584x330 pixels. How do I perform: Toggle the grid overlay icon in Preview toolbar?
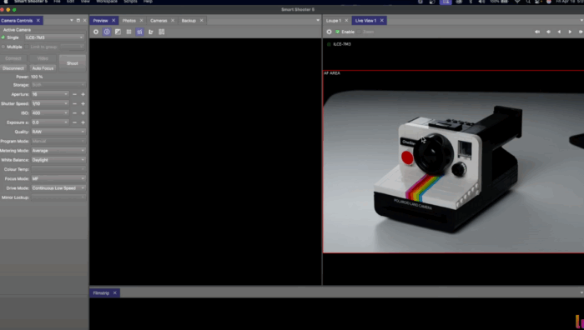(128, 32)
